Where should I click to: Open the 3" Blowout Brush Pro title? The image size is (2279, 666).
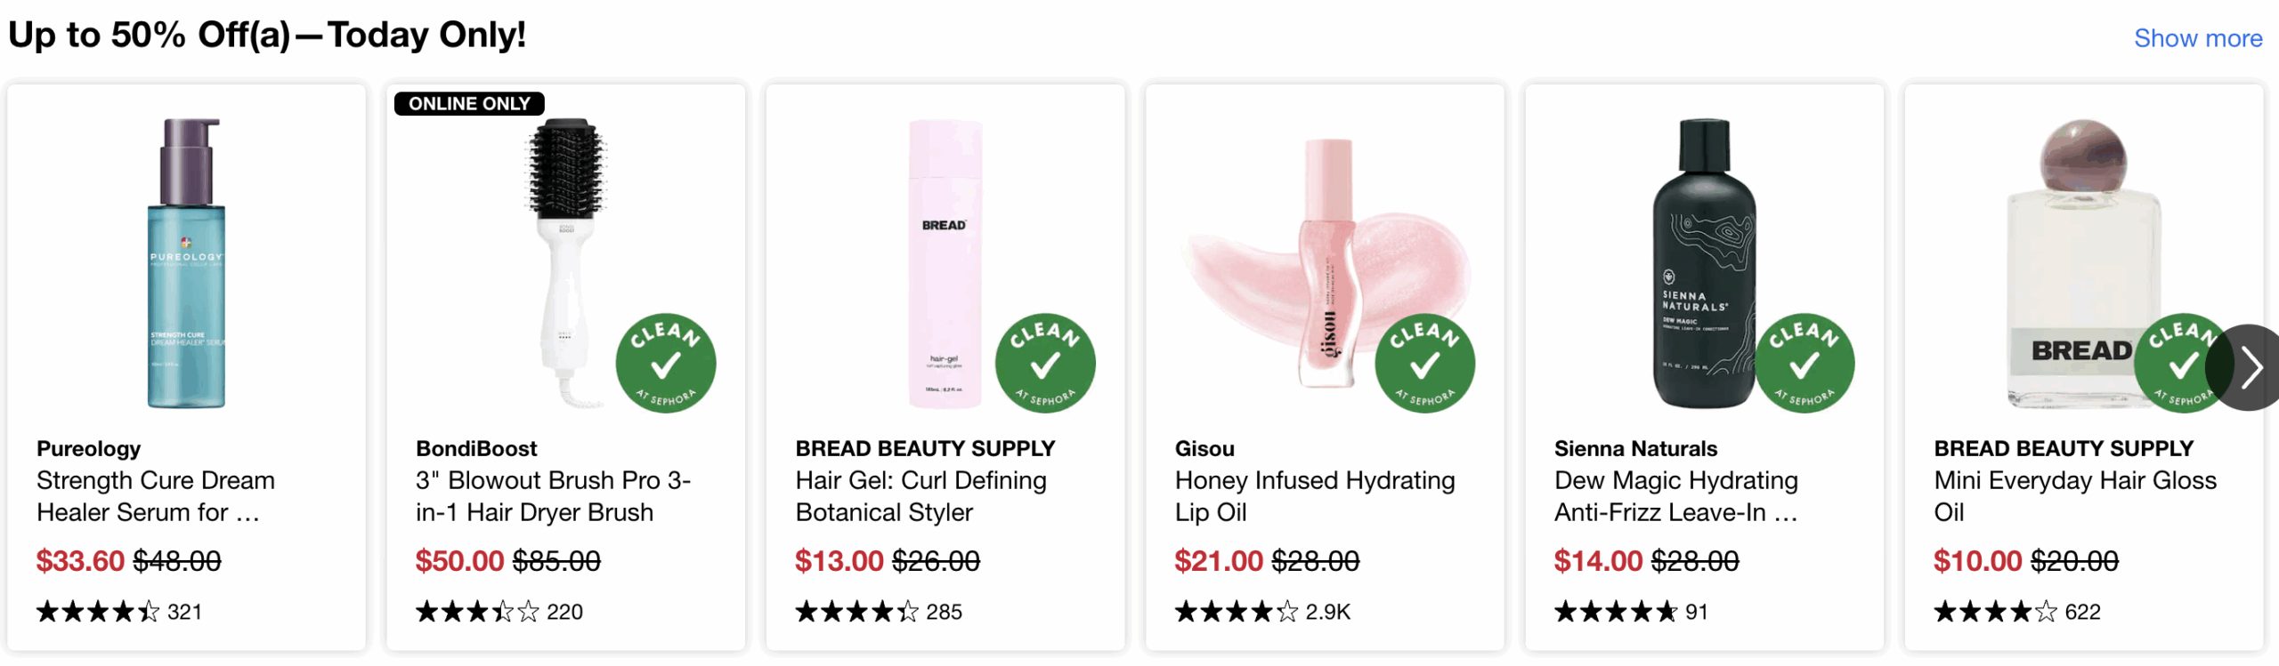(x=552, y=496)
